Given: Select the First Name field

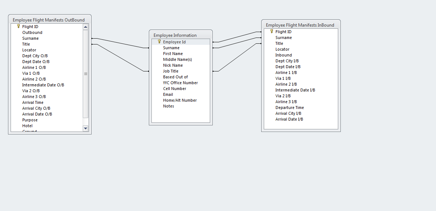Looking at the screenshot, I should tap(173, 54).
